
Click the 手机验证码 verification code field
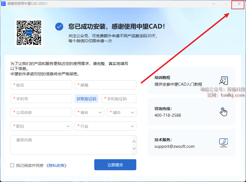coord(119,99)
